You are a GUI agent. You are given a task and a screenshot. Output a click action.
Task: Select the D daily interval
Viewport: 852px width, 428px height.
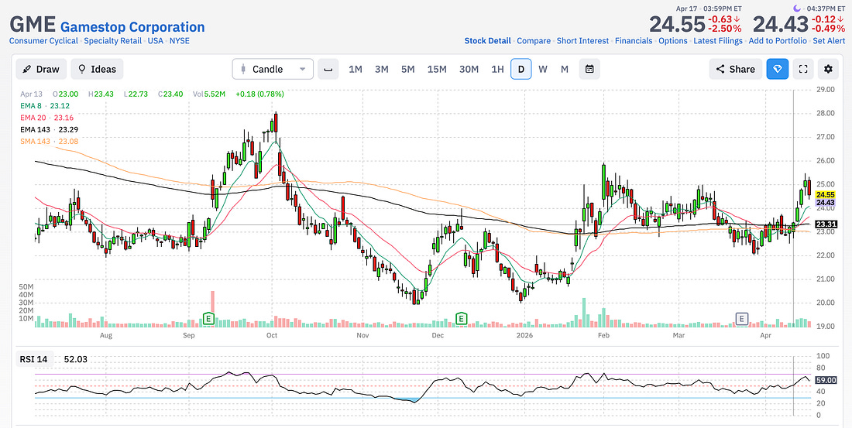(x=521, y=69)
